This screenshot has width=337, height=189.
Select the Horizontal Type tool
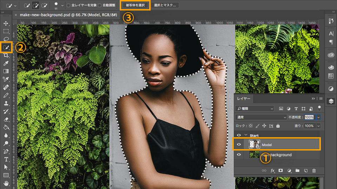click(x=6, y=160)
